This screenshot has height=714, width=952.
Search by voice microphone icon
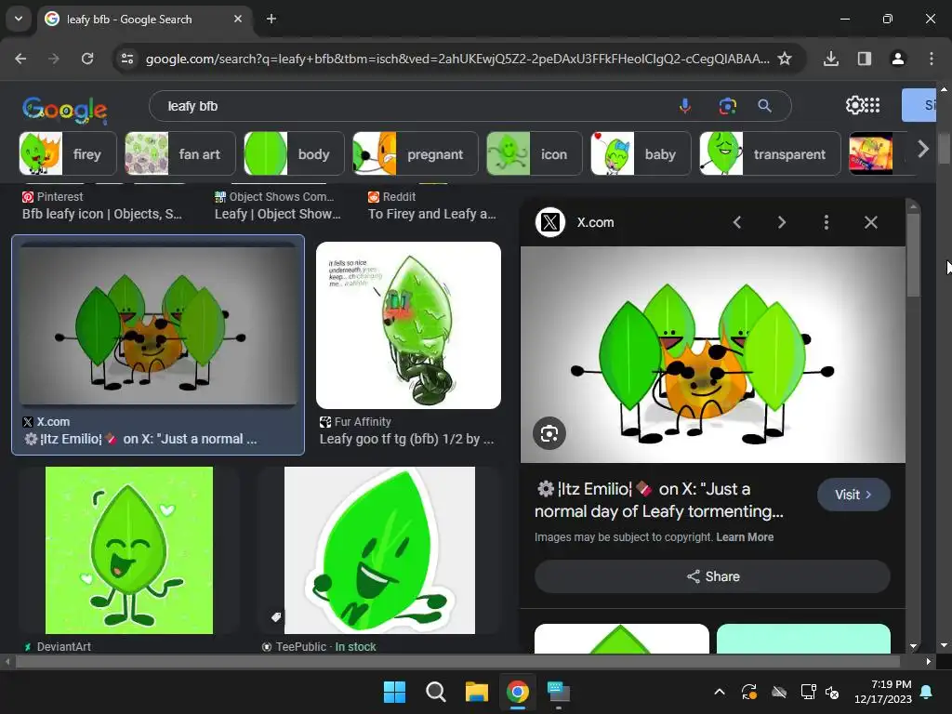685,106
